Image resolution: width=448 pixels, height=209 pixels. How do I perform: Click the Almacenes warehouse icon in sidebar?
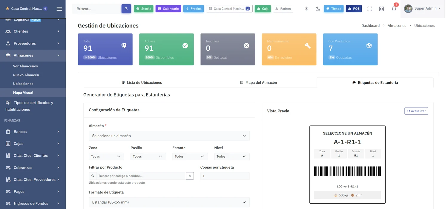coord(8,55)
